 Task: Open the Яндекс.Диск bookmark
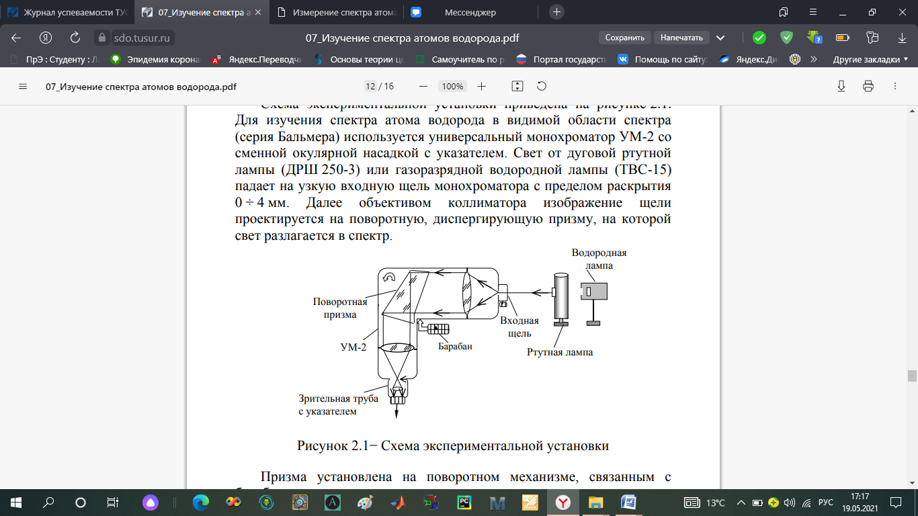point(749,59)
